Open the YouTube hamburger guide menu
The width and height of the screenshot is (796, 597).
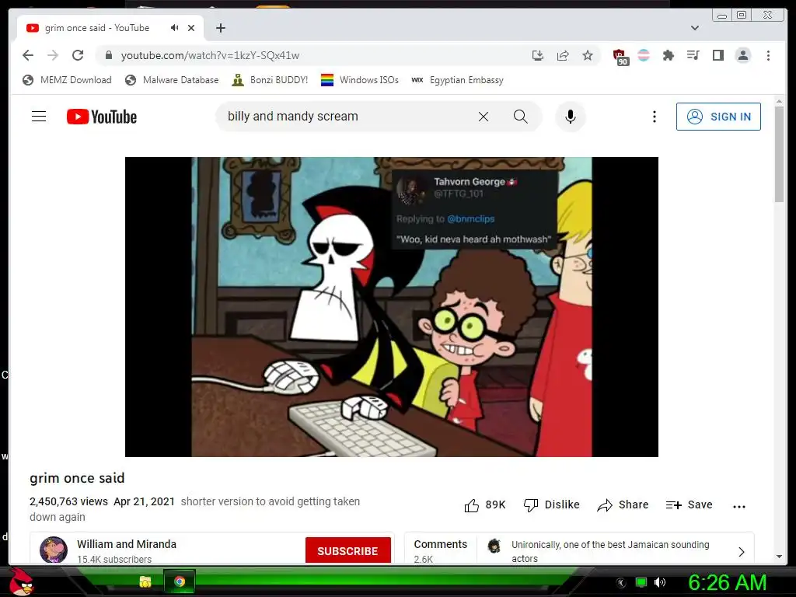click(39, 117)
